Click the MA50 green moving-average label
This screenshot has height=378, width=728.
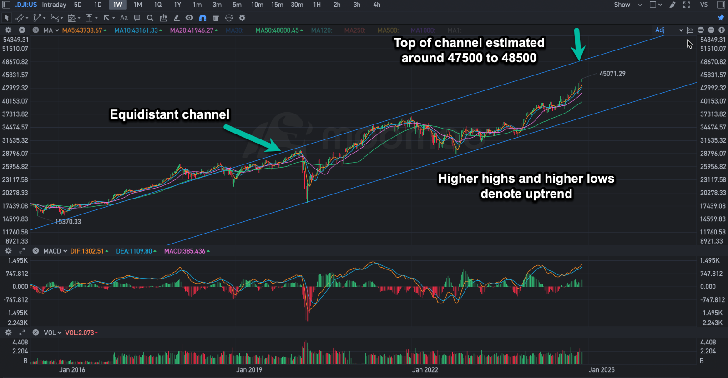pyautogui.click(x=277, y=30)
